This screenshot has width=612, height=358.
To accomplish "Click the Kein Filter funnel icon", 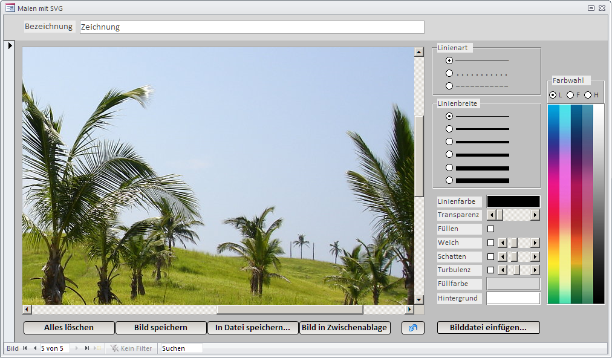I will [x=114, y=348].
